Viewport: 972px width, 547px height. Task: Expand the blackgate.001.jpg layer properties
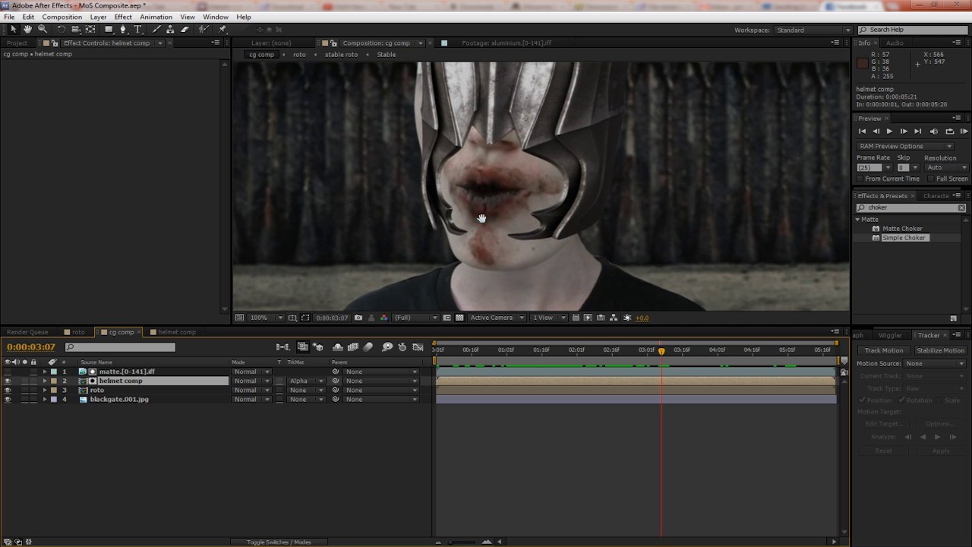[x=45, y=399]
